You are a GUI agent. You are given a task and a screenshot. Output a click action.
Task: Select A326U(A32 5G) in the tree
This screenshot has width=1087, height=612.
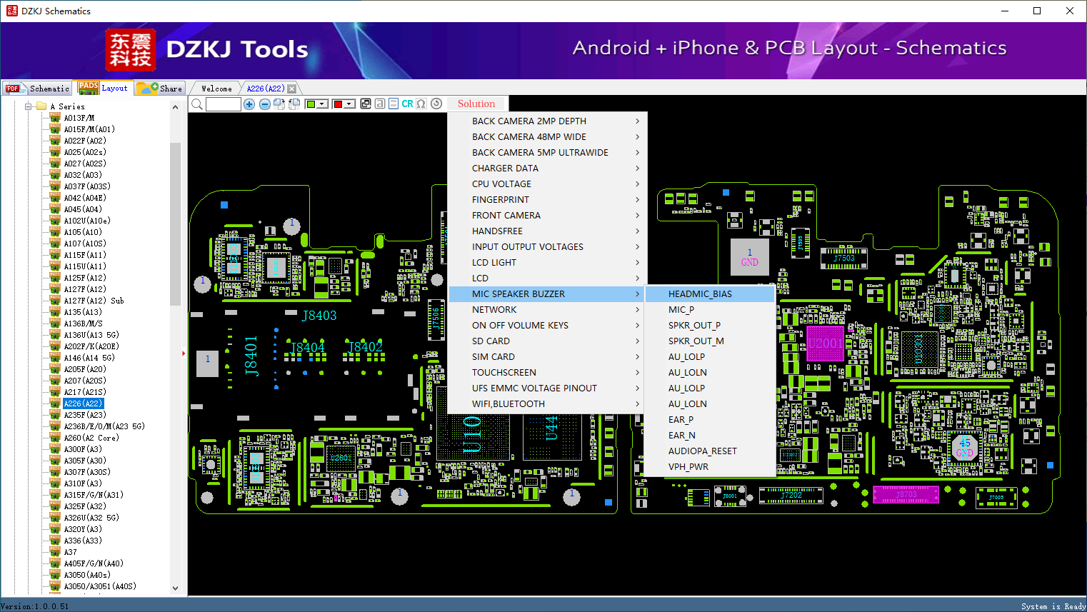pyautogui.click(x=91, y=518)
